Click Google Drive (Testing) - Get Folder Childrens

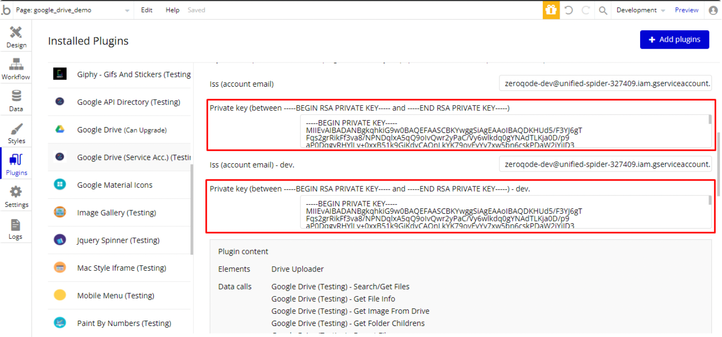[x=348, y=324]
